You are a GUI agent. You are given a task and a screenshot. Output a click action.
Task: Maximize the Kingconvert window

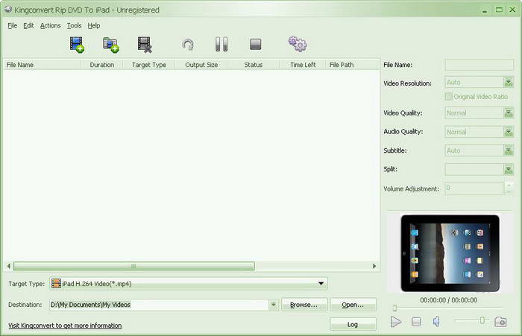click(499, 10)
